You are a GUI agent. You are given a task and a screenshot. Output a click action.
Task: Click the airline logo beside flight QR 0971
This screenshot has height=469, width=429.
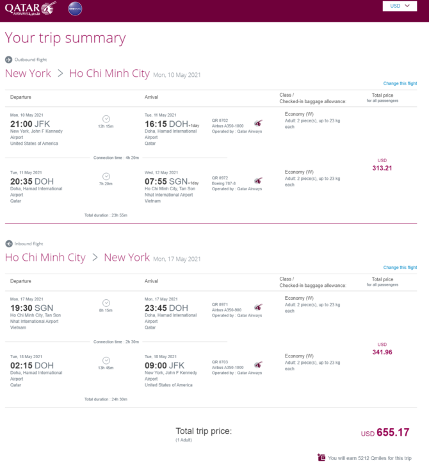[258, 307]
